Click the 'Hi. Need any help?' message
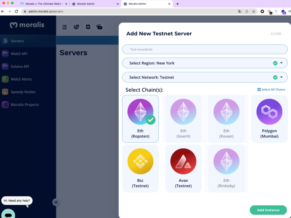Screen dimensions: 291x218 tap(17, 200)
